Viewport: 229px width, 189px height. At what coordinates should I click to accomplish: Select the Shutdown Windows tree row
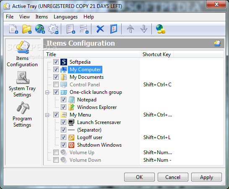click(x=99, y=145)
